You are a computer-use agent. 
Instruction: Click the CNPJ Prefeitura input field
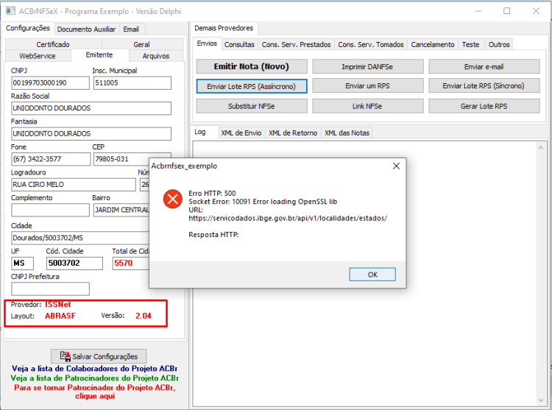point(50,289)
